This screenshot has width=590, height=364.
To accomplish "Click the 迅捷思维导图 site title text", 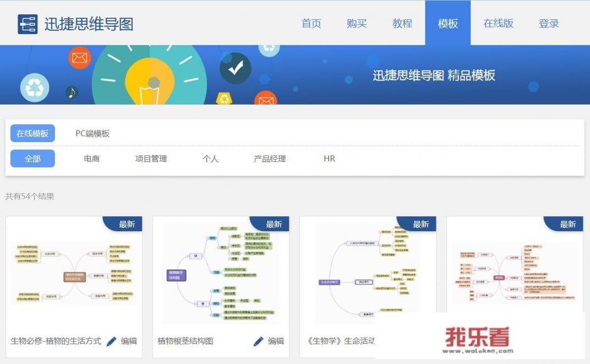I will pyautogui.click(x=89, y=24).
